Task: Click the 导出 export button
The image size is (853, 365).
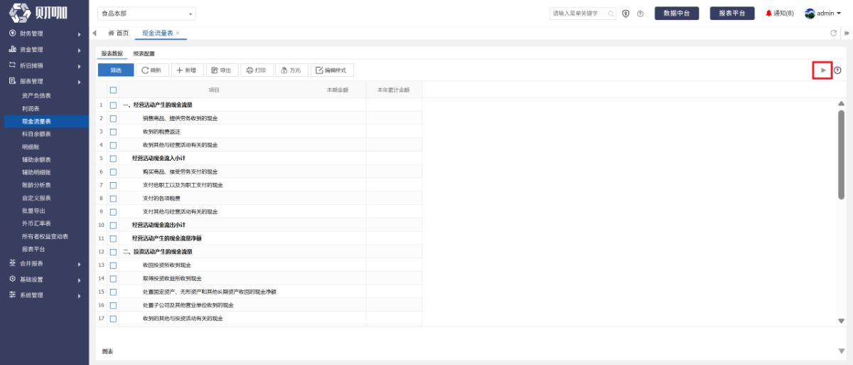Action: tap(221, 70)
